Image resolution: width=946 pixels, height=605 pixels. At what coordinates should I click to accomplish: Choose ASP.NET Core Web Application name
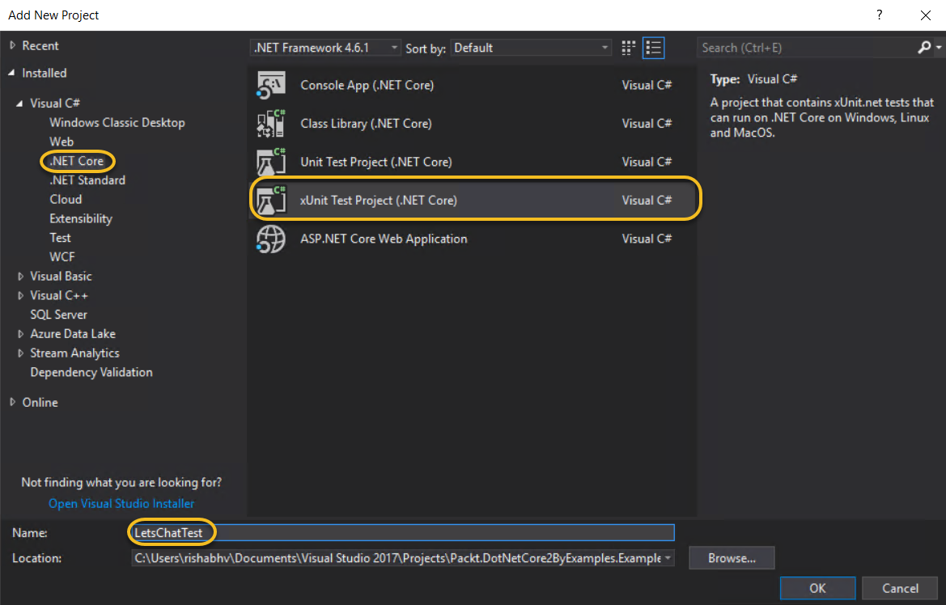384,239
